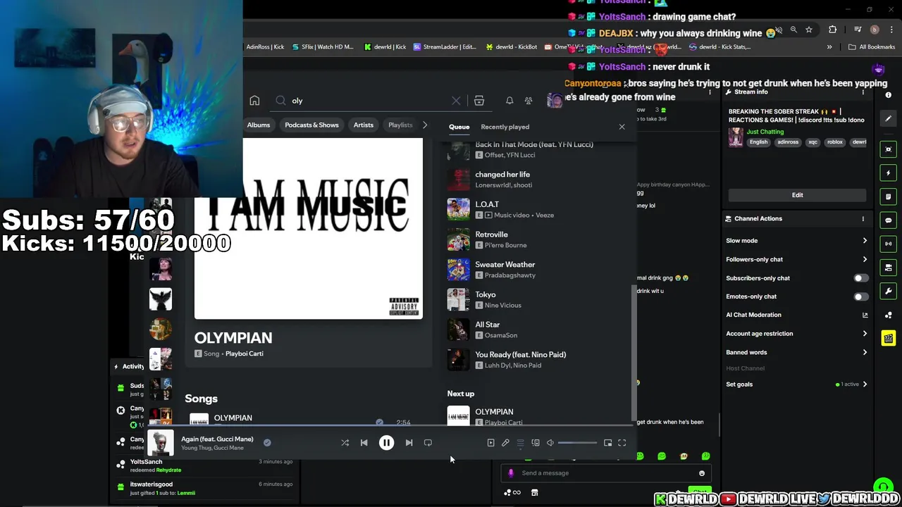The height and width of the screenshot is (507, 902).
Task: Switch to Recently played tab
Action: [x=505, y=127]
